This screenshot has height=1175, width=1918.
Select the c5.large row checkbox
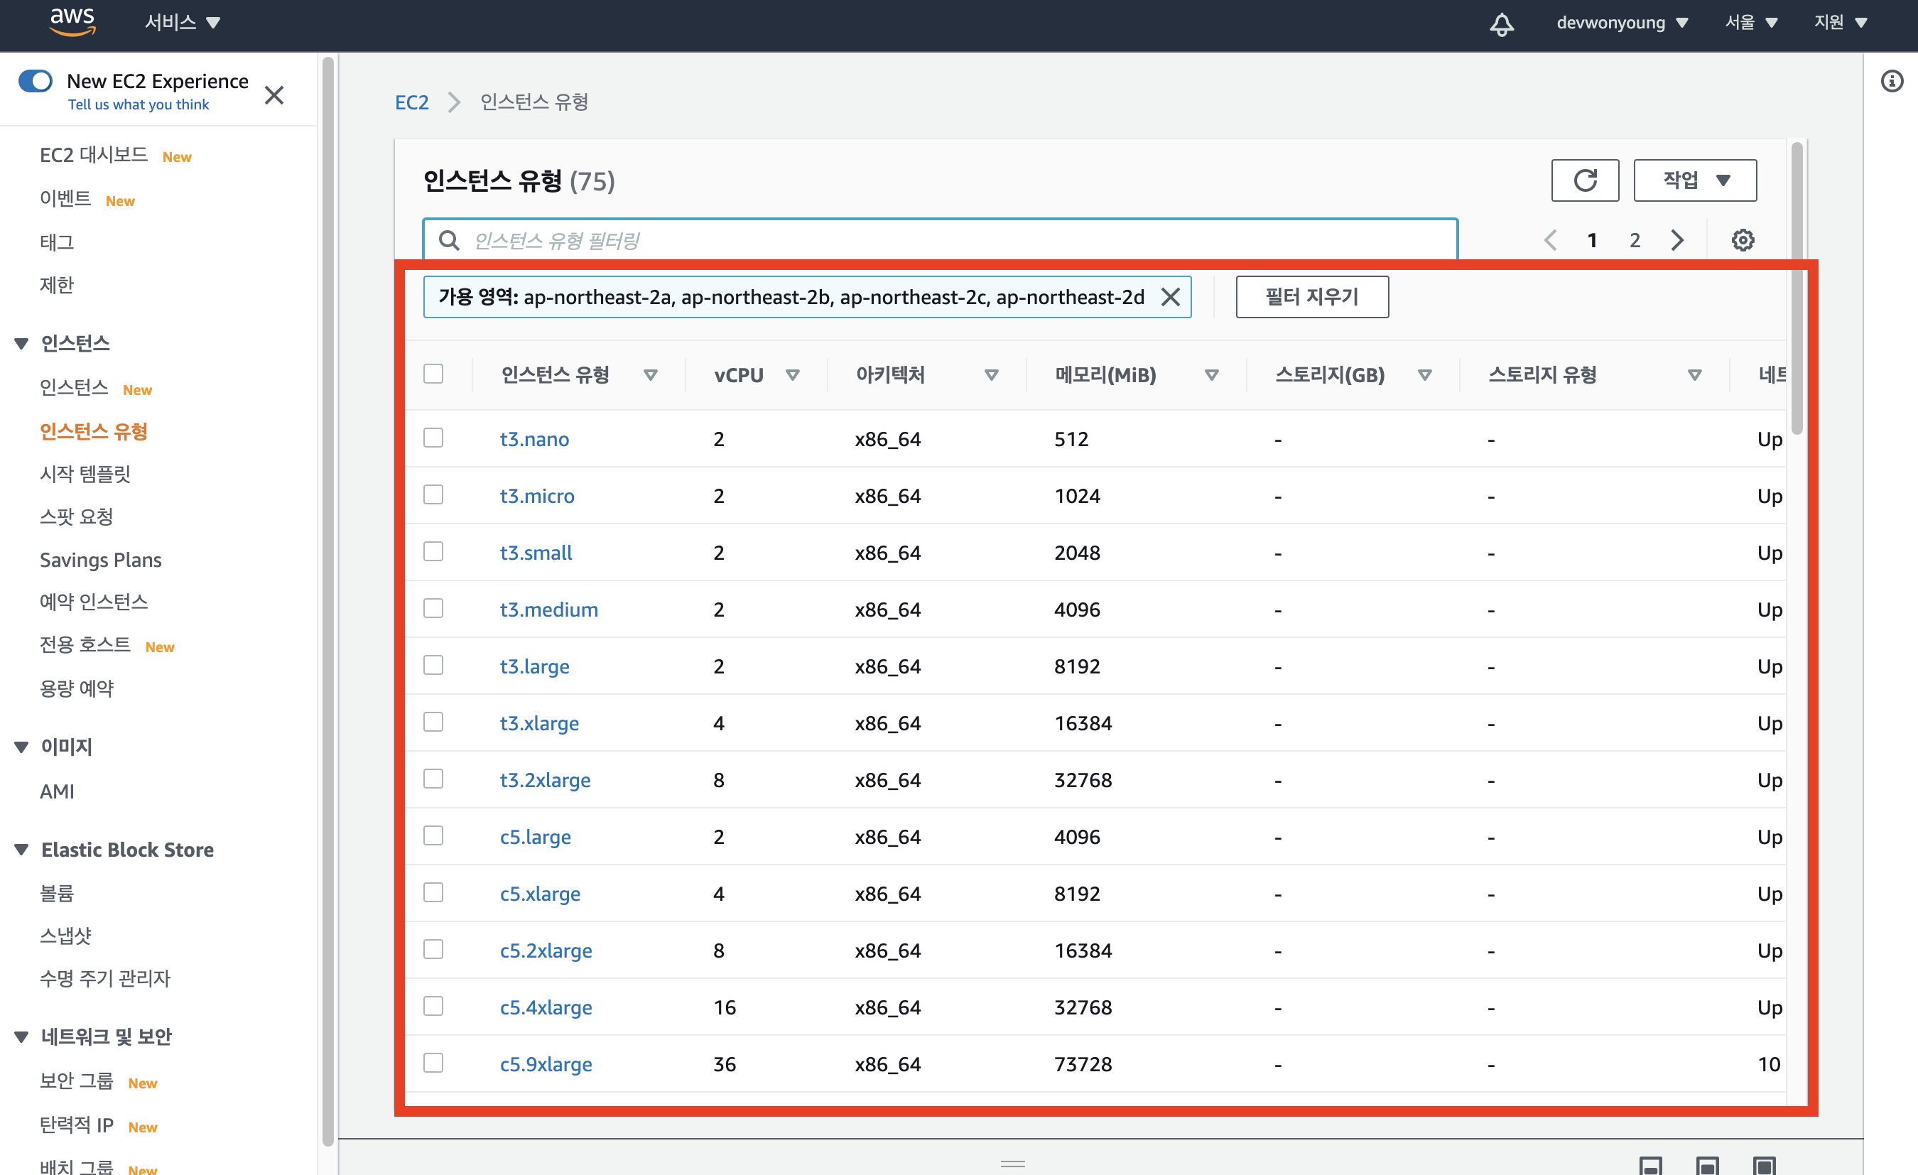[x=433, y=836]
